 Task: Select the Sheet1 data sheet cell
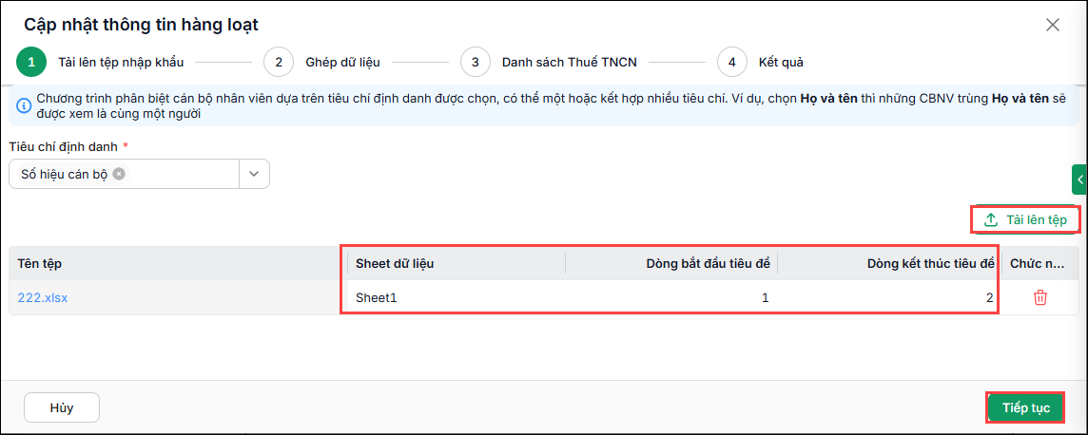click(x=453, y=298)
